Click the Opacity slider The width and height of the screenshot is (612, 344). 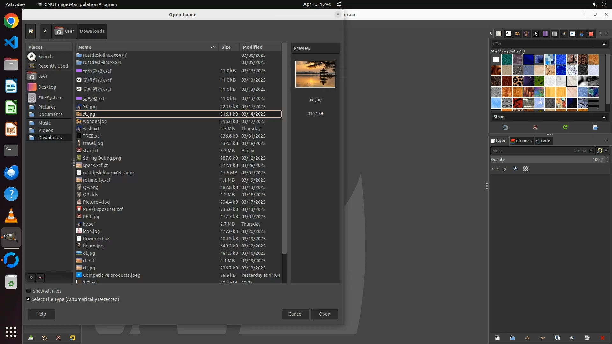tap(547, 159)
